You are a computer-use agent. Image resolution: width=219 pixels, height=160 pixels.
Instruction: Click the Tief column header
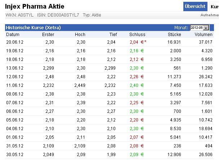[x=113, y=35]
